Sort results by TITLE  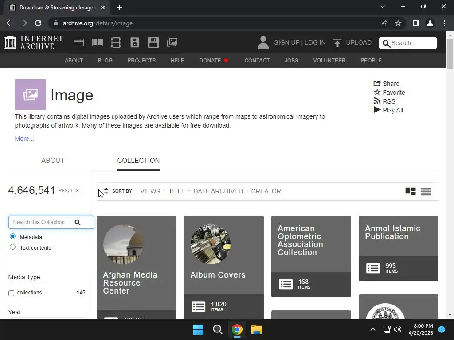click(176, 191)
